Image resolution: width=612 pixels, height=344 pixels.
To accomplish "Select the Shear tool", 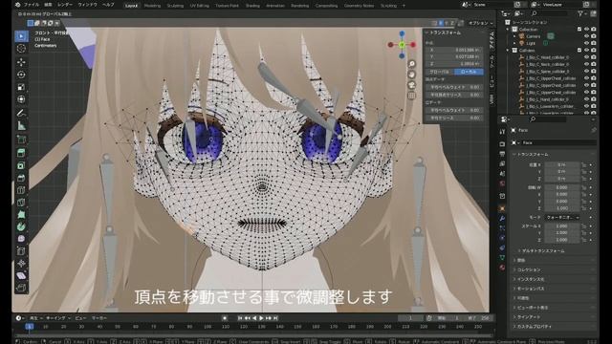I will (21, 276).
